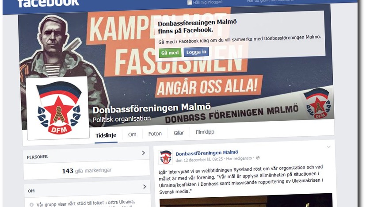Open the post options dropdown arrow
The image size is (366, 207).
pos(329,147)
